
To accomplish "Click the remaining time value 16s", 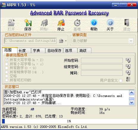I will [x=102, y=113].
